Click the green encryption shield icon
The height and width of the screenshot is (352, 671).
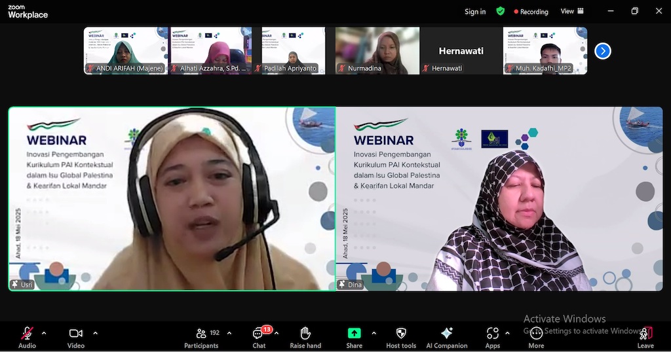[x=501, y=11]
